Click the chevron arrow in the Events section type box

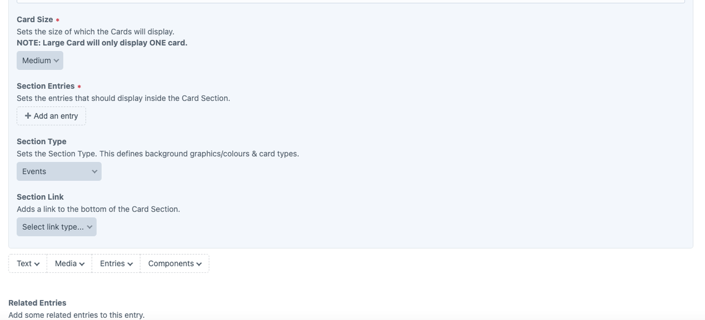click(x=94, y=171)
